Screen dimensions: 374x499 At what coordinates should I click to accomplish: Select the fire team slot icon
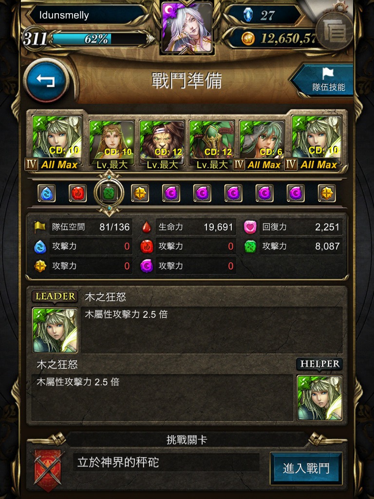tap(77, 193)
